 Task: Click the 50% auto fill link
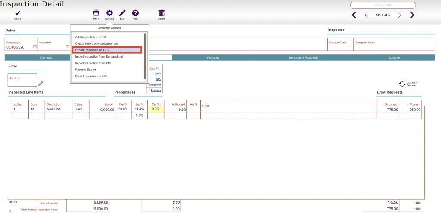tap(158, 79)
